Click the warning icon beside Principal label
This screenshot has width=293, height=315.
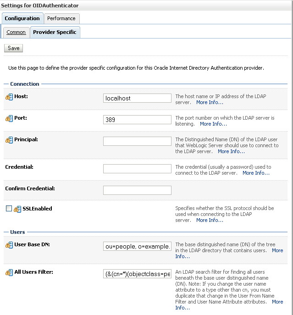[x=9, y=139]
